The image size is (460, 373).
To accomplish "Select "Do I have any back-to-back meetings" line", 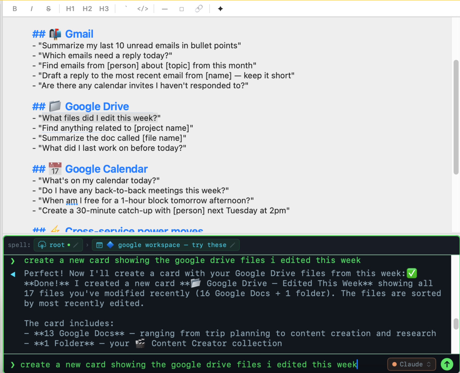I will [x=131, y=191].
